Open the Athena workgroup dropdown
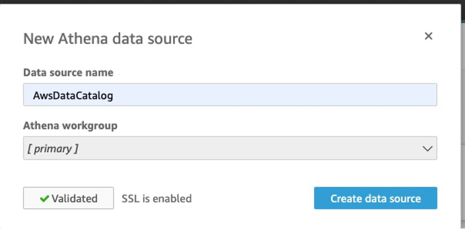Image resolution: width=465 pixels, height=229 pixels. (x=229, y=149)
